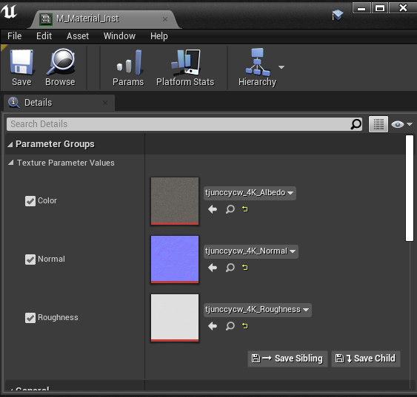Collapse Texture Parameter Values group
The width and height of the screenshot is (417, 397).
point(10,163)
